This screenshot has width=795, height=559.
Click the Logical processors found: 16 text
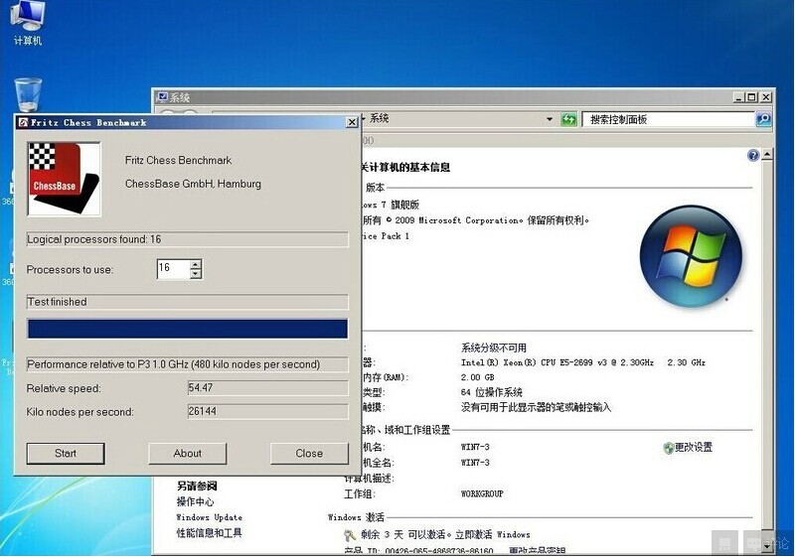(94, 239)
